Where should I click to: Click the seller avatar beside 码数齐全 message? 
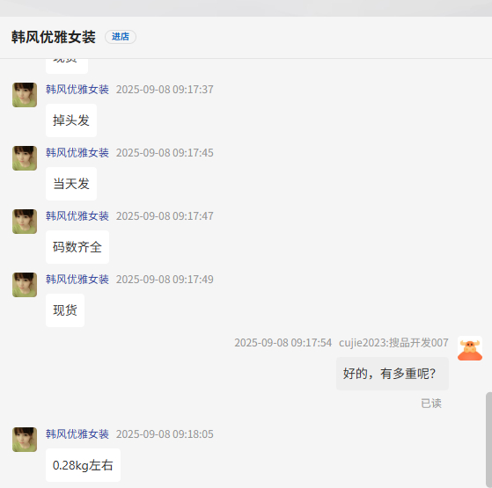coord(25,222)
